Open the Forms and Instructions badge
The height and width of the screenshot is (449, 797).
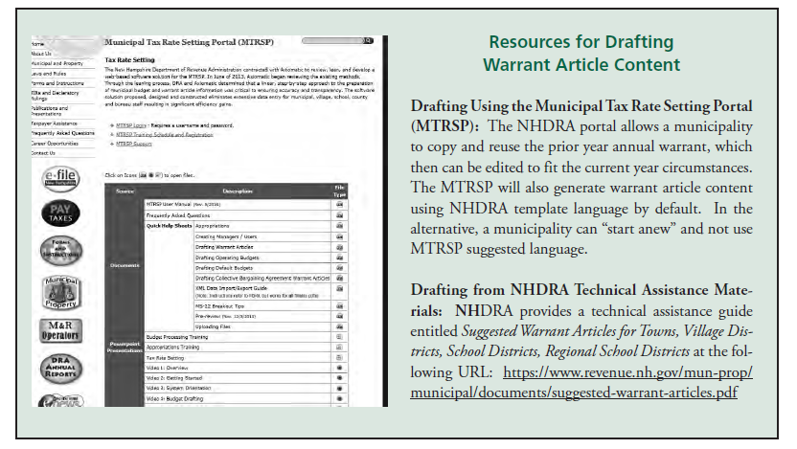point(61,250)
